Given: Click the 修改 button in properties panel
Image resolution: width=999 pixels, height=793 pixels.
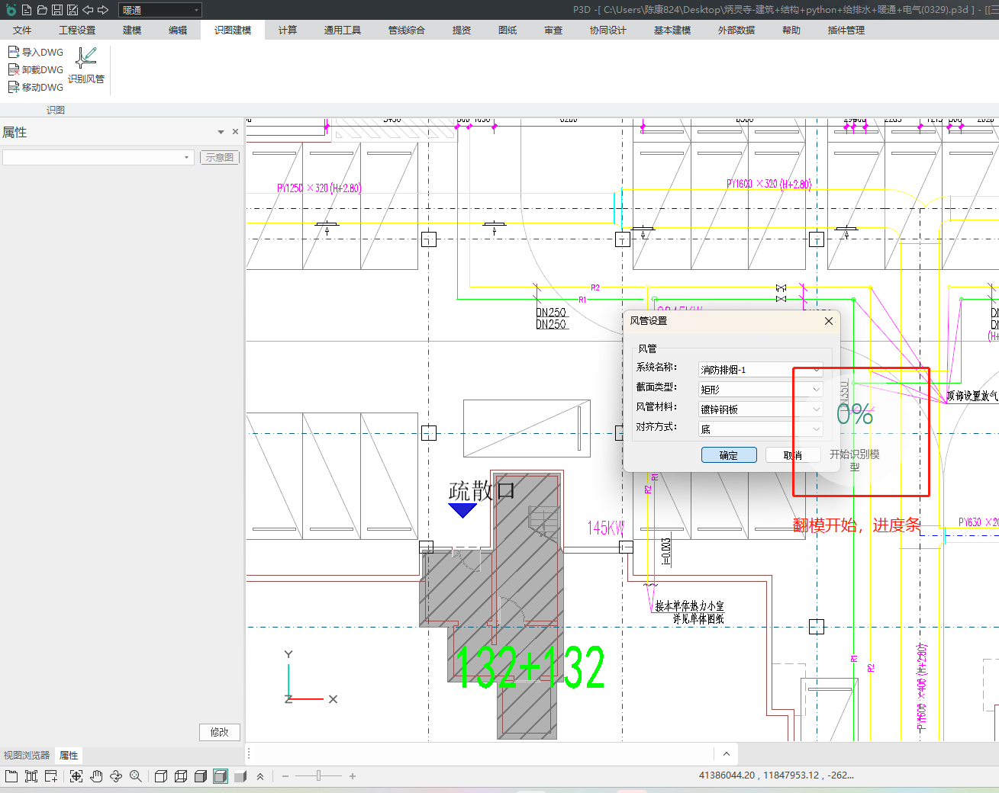Looking at the screenshot, I should tap(219, 732).
